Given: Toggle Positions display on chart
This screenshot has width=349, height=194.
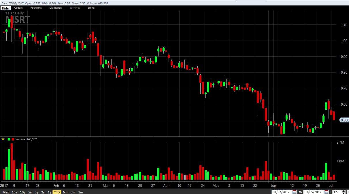Looking at the screenshot, I should pyautogui.click(x=36, y=8).
